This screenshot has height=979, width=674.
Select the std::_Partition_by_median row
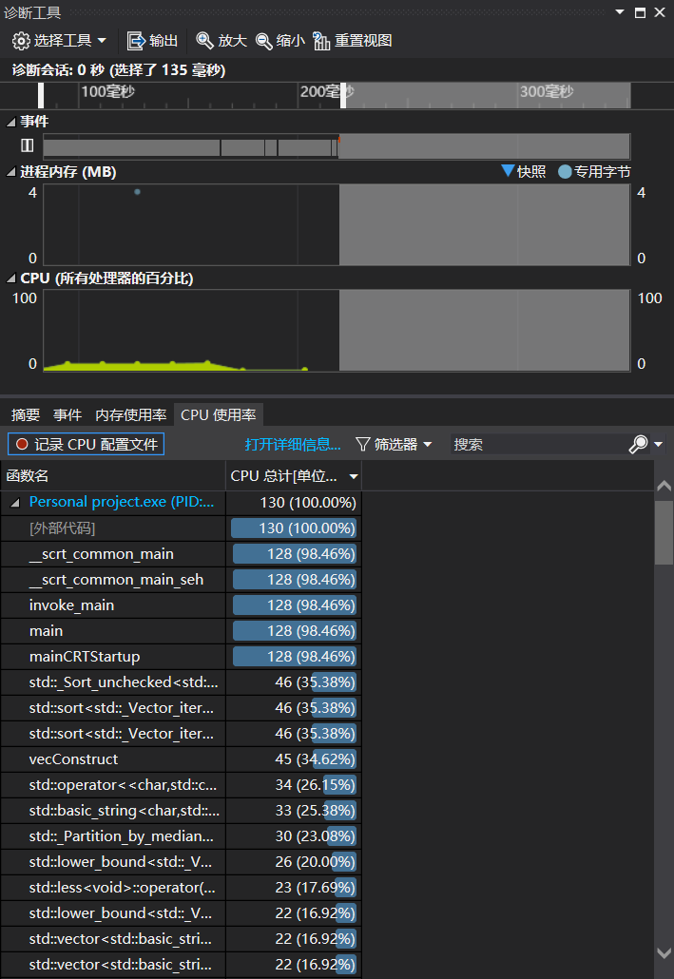pyautogui.click(x=182, y=835)
